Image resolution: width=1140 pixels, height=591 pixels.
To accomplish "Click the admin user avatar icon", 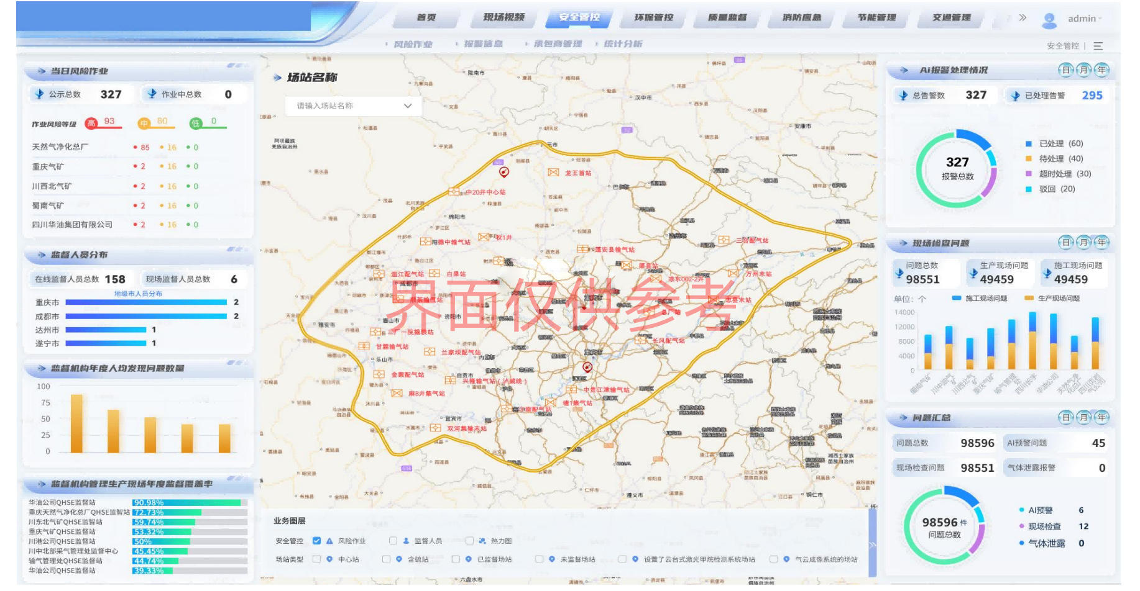I will point(1049,20).
